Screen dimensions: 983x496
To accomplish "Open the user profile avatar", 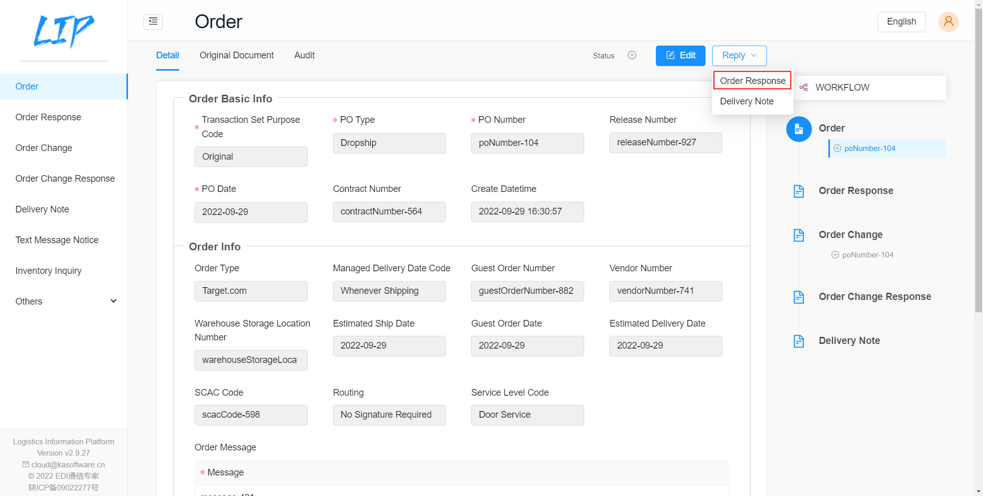I will click(x=948, y=21).
